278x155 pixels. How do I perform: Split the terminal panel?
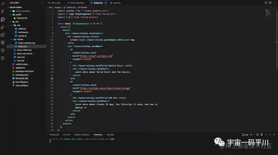pos(258,135)
